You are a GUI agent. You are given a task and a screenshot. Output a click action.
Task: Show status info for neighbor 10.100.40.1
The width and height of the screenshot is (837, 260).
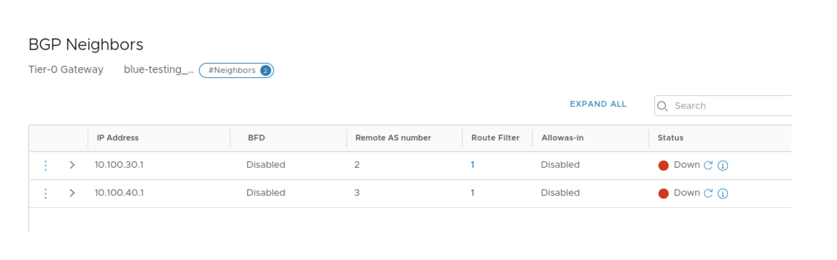coord(723,194)
